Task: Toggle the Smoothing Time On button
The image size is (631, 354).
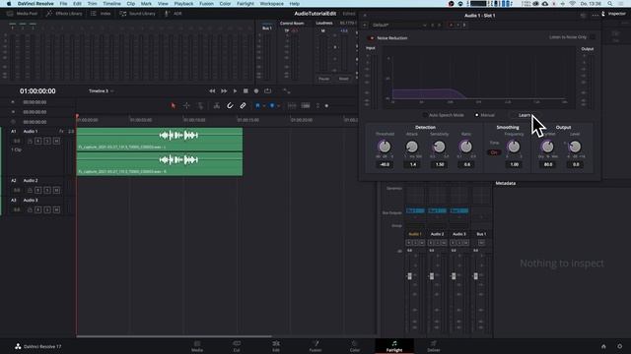Action: (494, 152)
